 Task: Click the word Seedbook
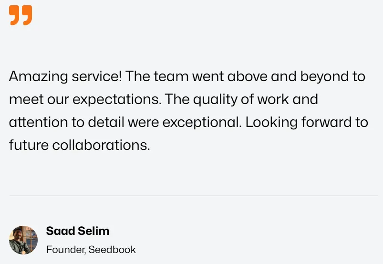coord(112,250)
